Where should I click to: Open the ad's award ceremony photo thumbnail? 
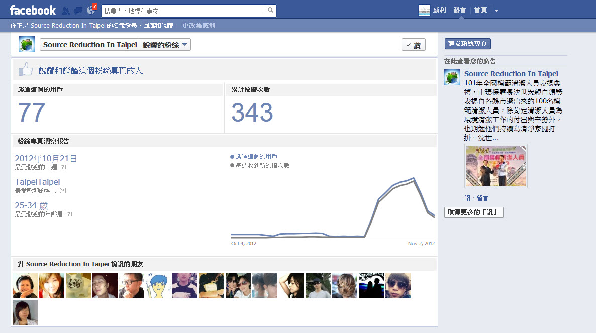click(495, 166)
